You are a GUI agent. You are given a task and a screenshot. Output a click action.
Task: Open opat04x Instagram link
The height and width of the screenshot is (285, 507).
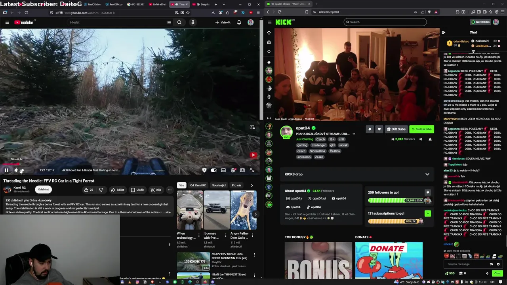tap(294, 198)
